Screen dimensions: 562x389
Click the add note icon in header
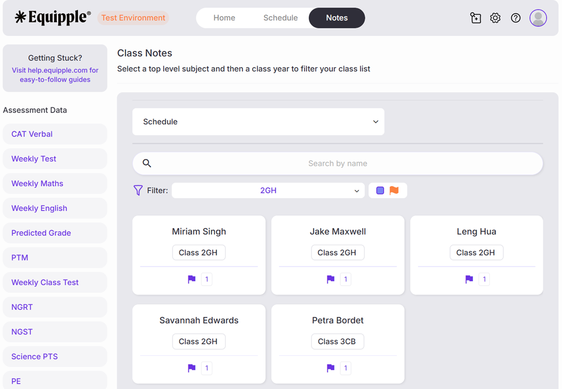click(x=475, y=18)
